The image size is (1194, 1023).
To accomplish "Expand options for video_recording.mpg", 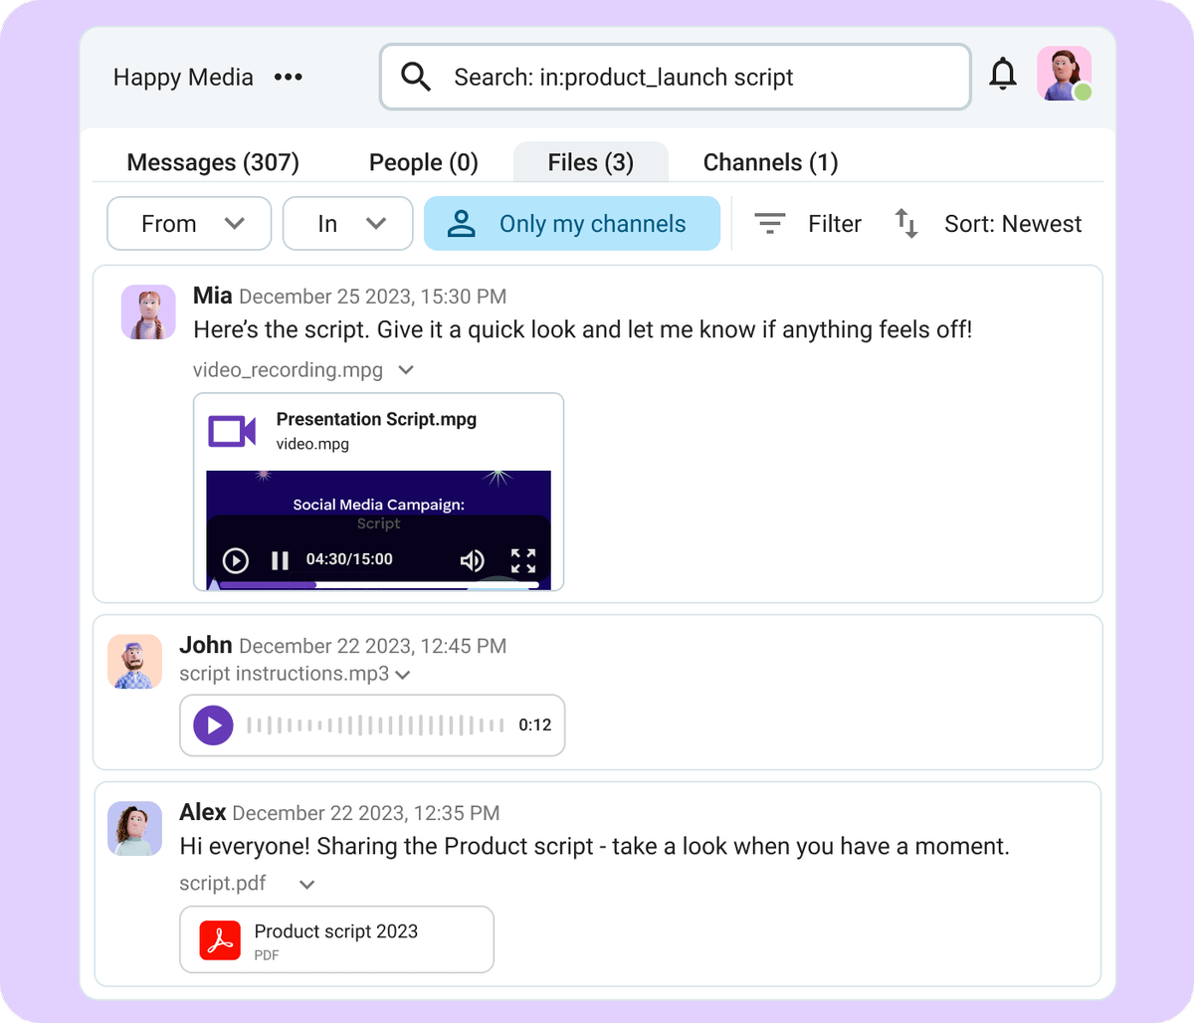I will point(405,369).
